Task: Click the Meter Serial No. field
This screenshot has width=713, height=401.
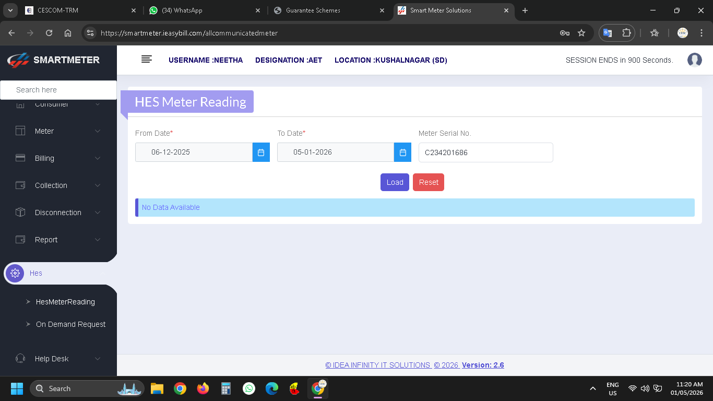Action: [485, 152]
